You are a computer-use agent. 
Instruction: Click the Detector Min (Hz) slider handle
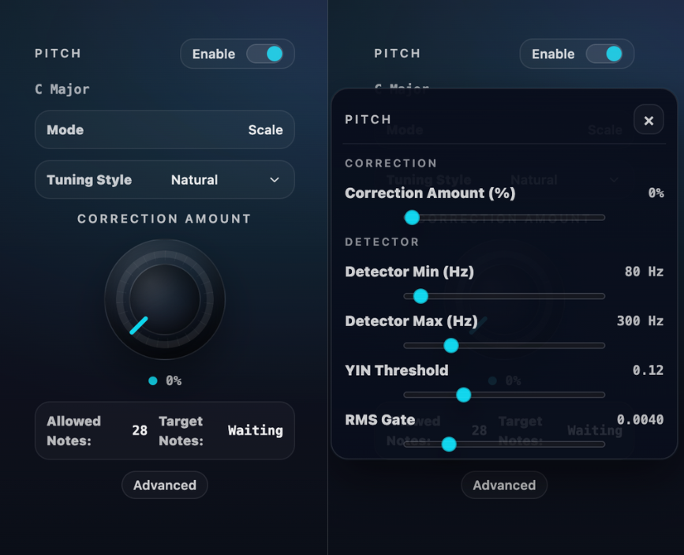(420, 296)
